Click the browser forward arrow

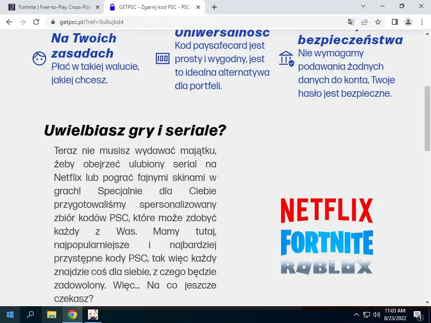23,22
